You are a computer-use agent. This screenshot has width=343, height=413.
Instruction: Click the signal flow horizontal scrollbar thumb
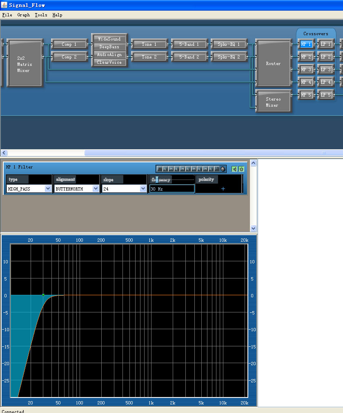point(214,153)
